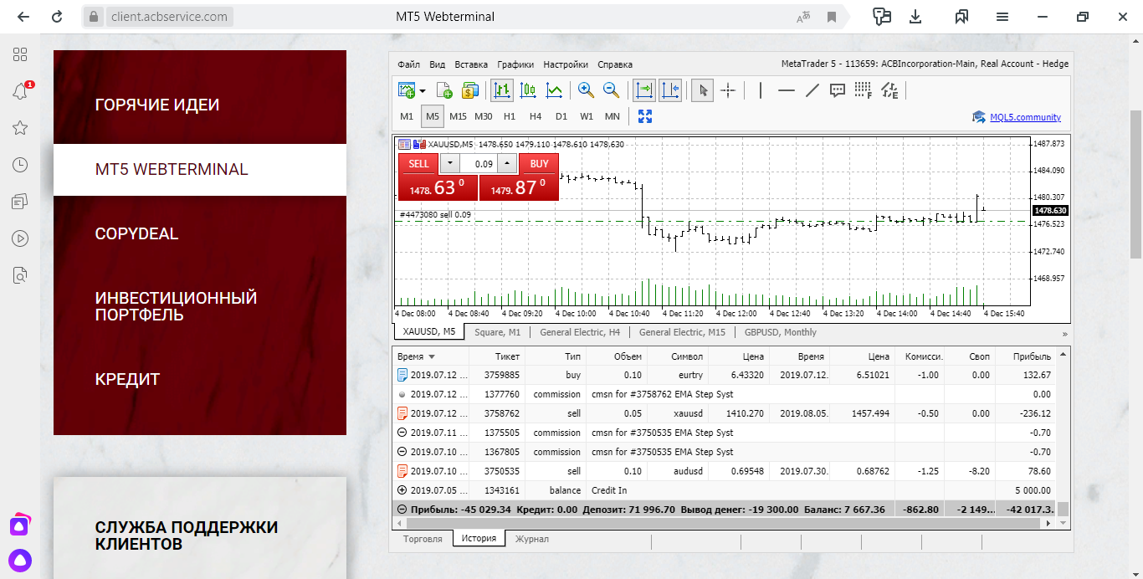Screen dimensions: 1143x579
Task: Select the H1 timeframe
Action: click(x=510, y=116)
